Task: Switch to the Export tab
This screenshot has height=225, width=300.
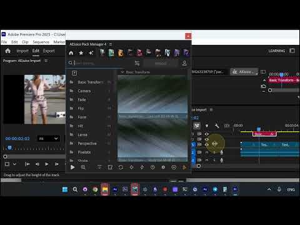Action: (49, 51)
